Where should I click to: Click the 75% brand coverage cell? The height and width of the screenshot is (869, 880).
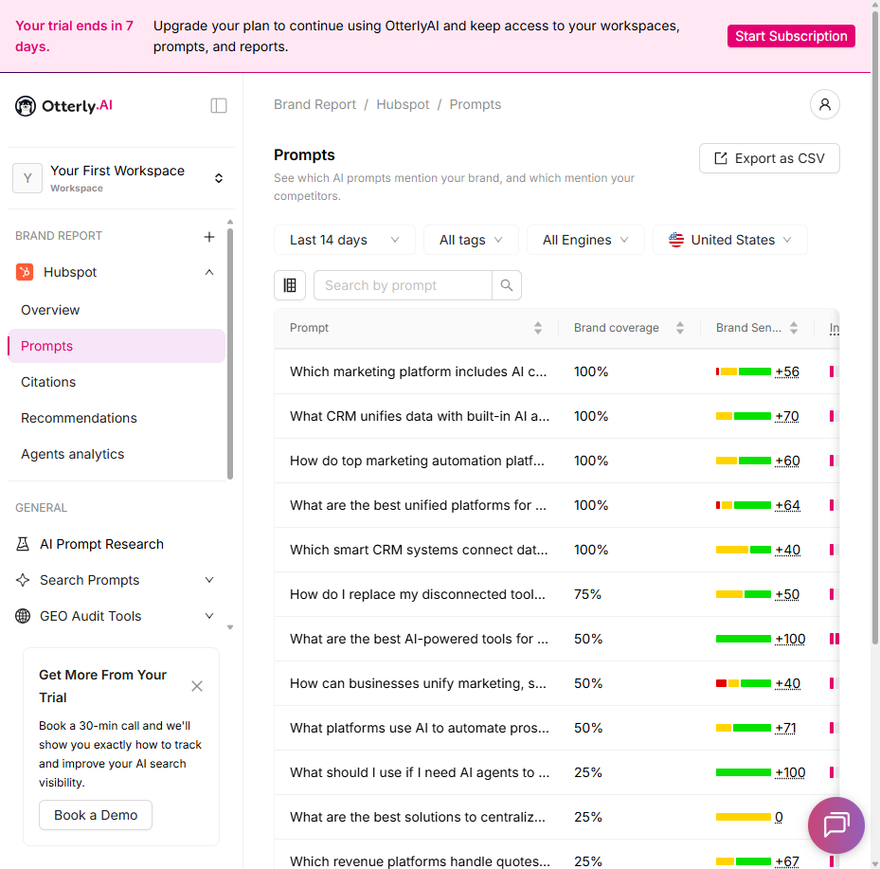click(587, 594)
